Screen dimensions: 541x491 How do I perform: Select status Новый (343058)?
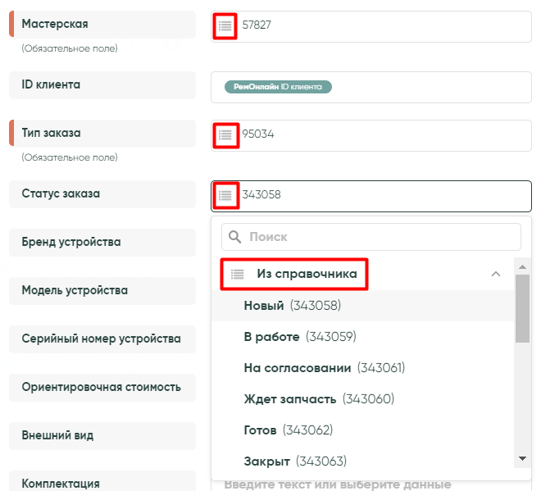click(x=292, y=306)
